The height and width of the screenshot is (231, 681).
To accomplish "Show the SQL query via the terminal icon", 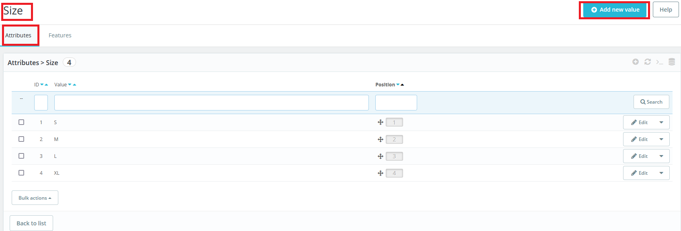I will coord(659,62).
